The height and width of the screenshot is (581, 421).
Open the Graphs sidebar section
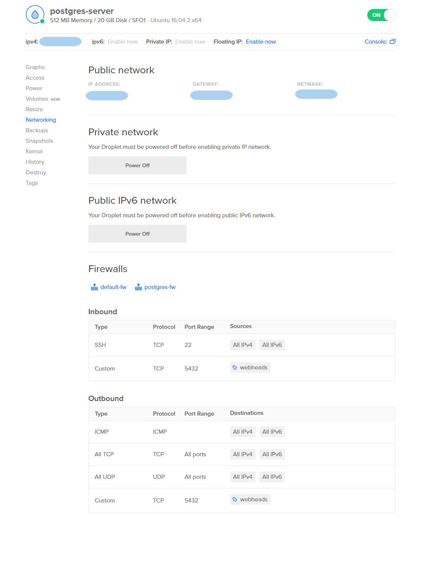[x=35, y=67]
